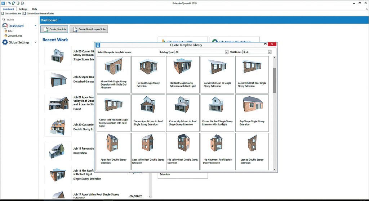This screenshot has width=369, height=201.
Task: Open the Building Type dropdown
Action: [201, 52]
